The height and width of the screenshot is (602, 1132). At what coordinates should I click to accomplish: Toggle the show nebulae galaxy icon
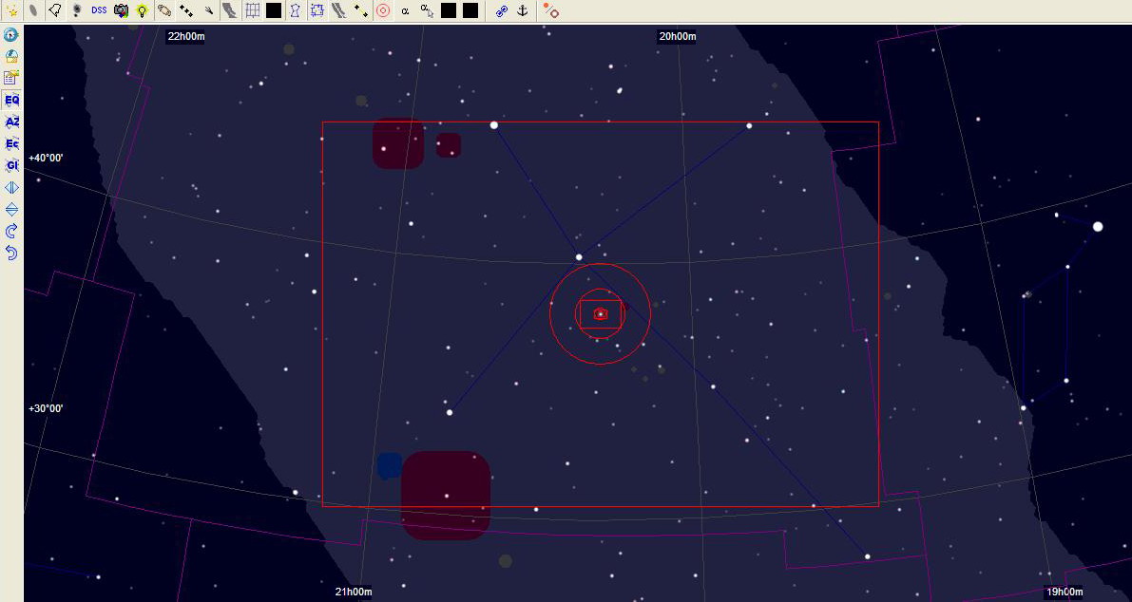pyautogui.click(x=33, y=10)
